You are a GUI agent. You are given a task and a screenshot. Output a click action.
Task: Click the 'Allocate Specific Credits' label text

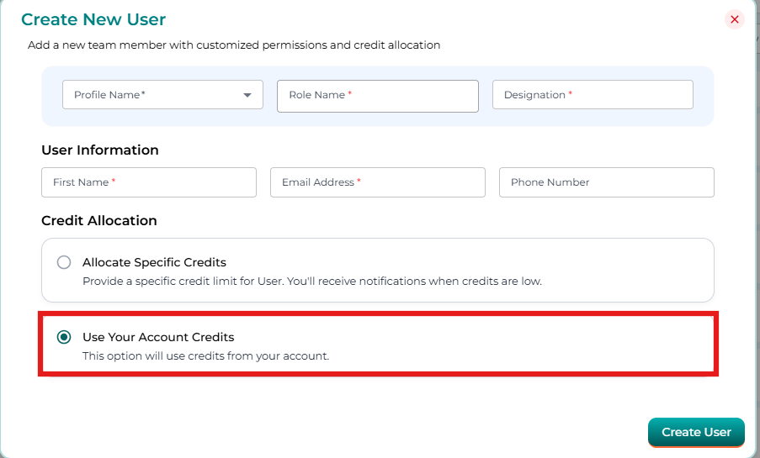coord(154,262)
